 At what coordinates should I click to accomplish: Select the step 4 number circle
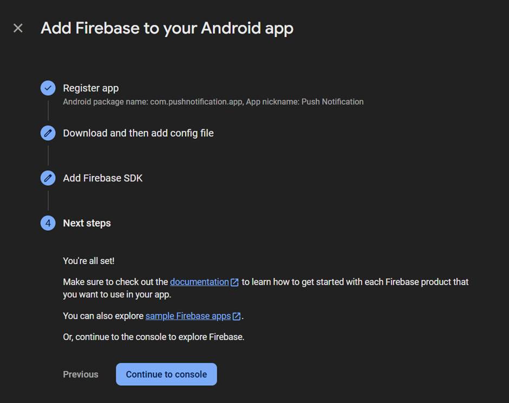(48, 223)
